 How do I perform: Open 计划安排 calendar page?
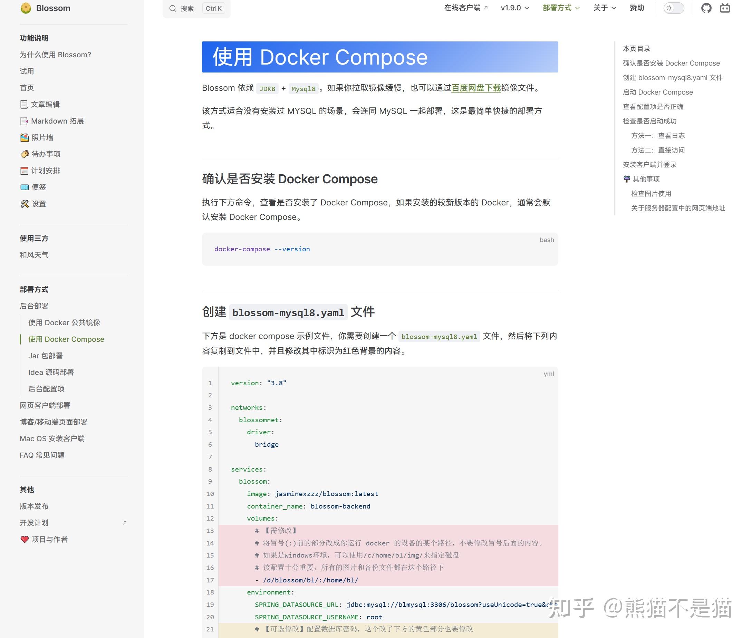click(x=45, y=171)
